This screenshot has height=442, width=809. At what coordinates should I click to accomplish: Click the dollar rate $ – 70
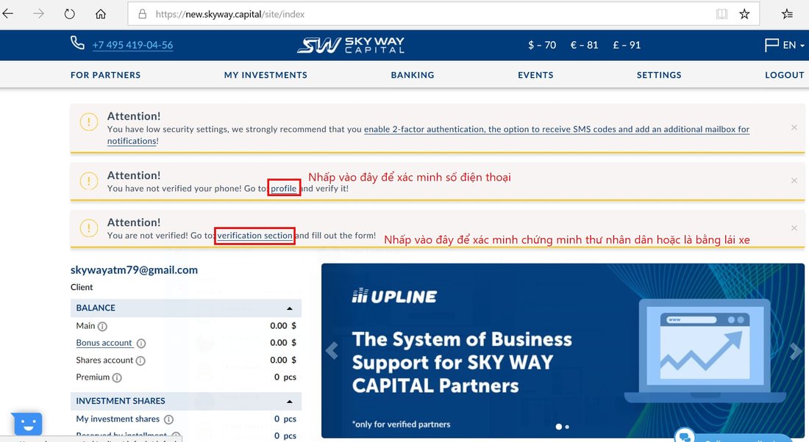coord(542,46)
